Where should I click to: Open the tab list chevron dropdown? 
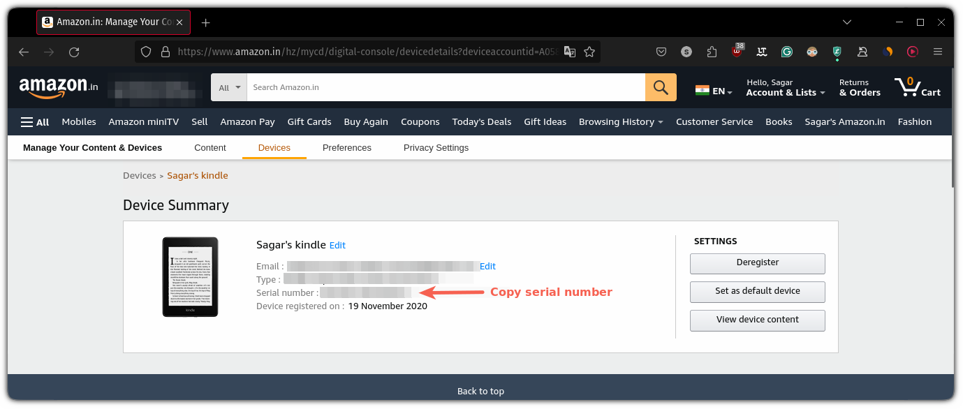click(846, 22)
